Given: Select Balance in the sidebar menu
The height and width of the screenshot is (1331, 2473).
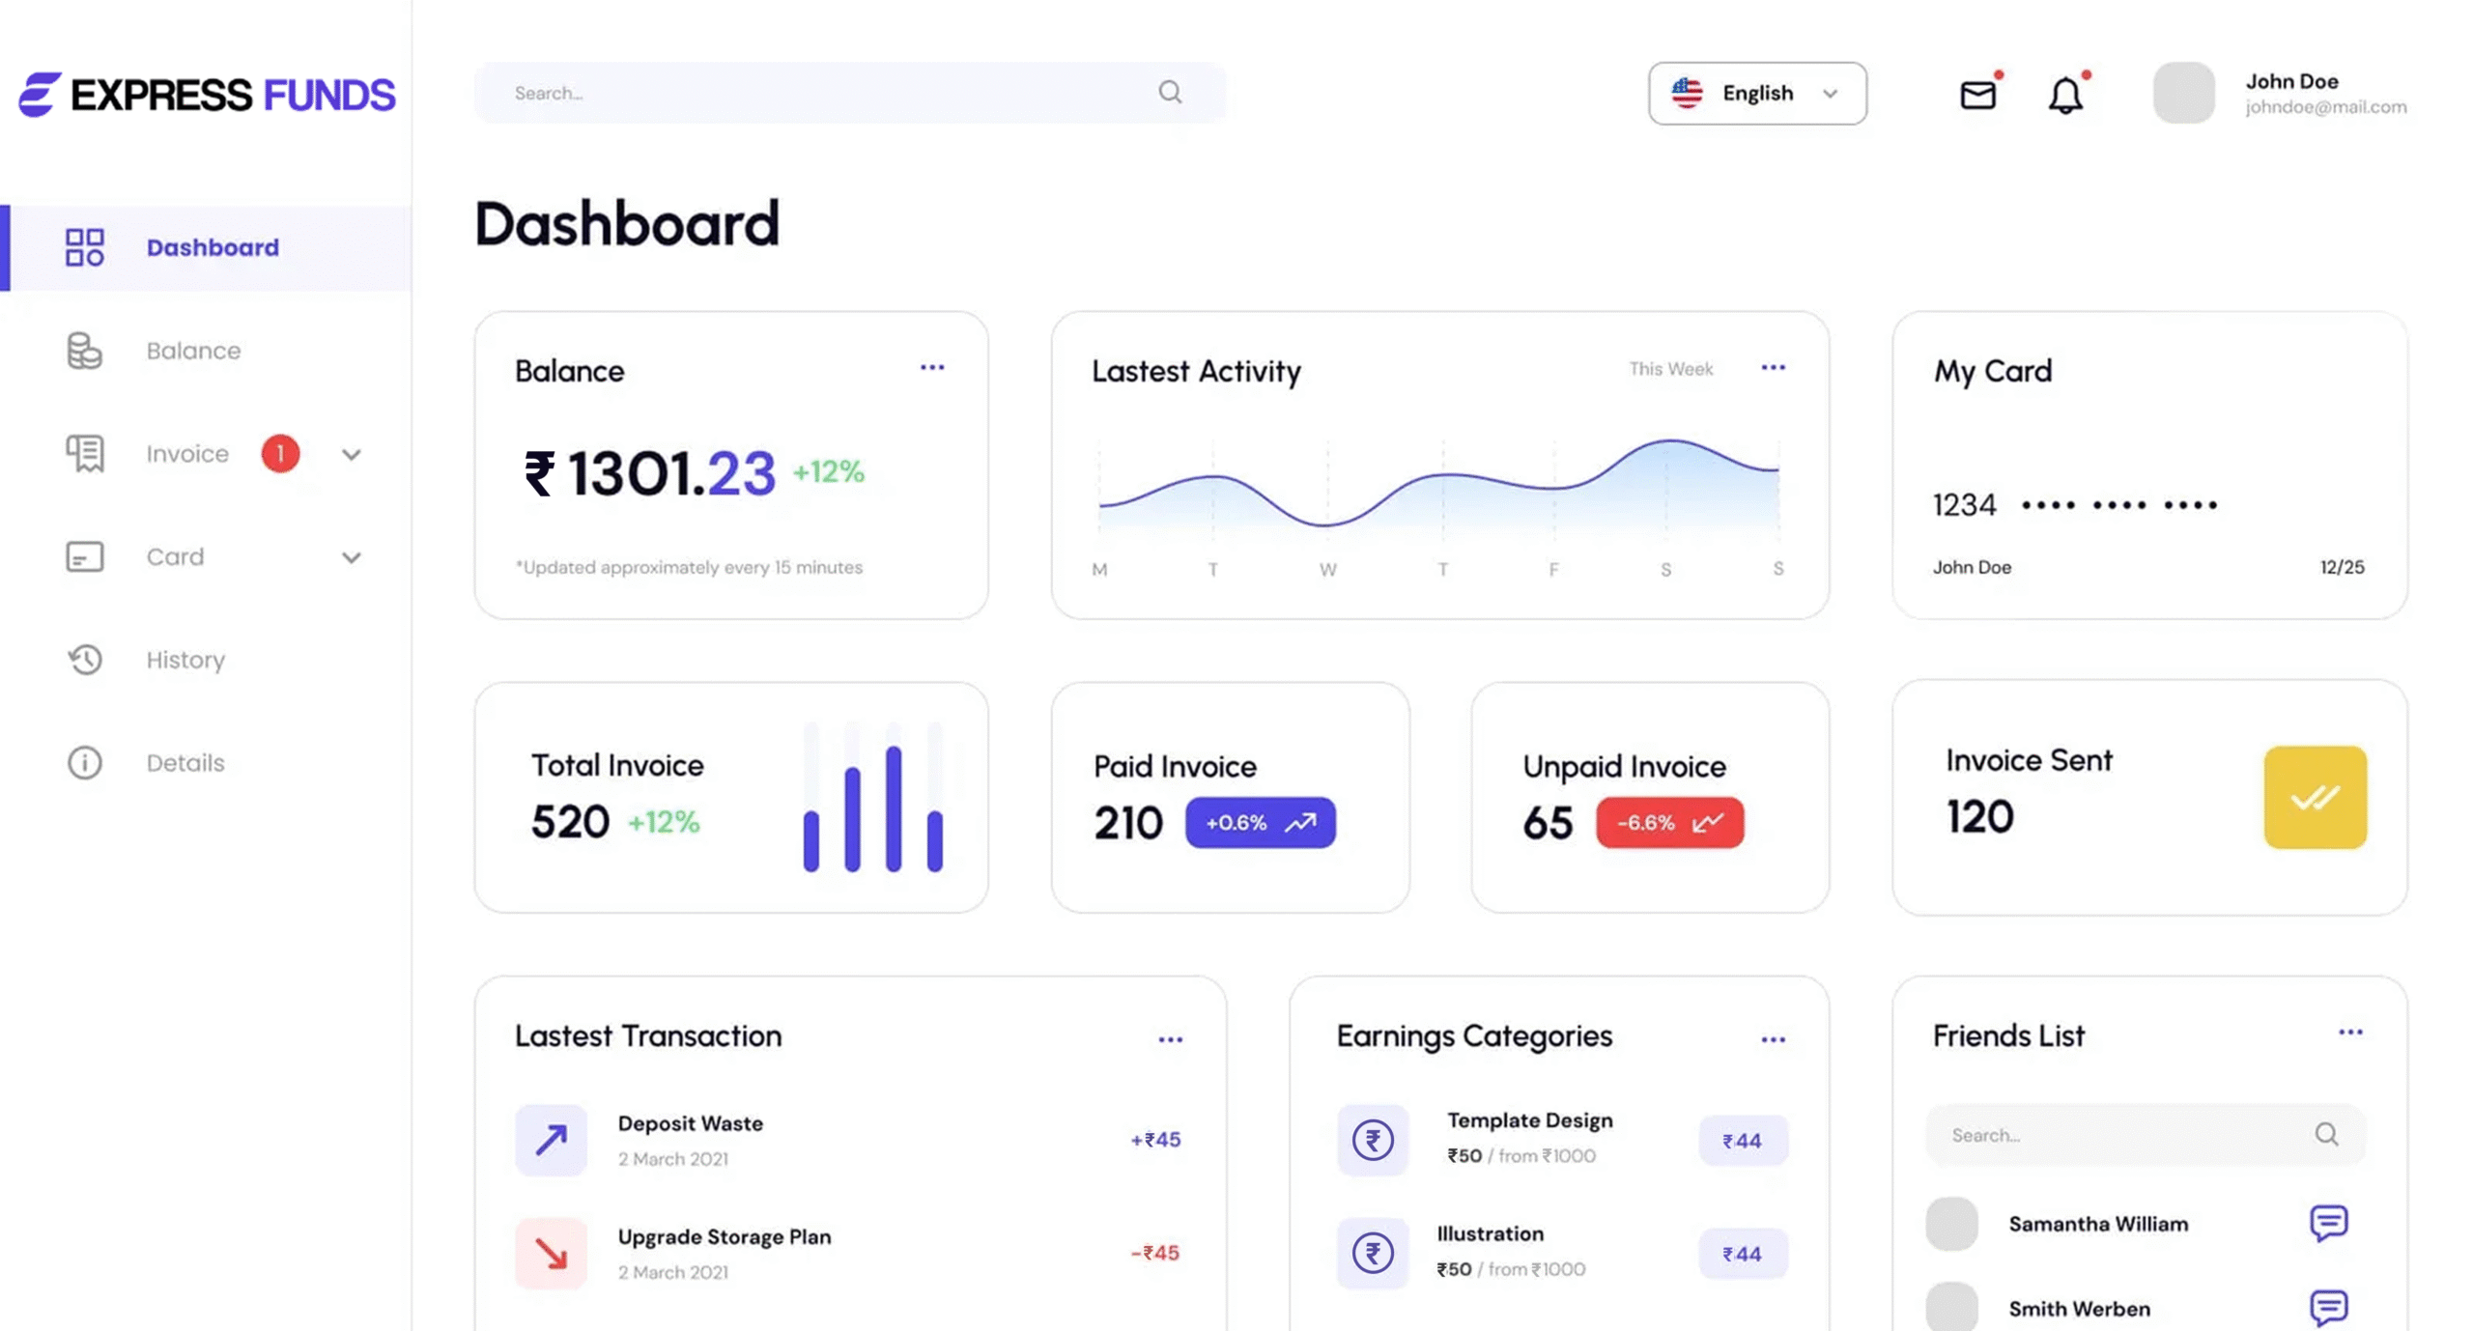Looking at the screenshot, I should coord(193,351).
